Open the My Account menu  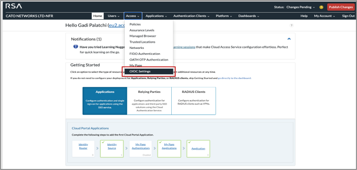(324, 16)
